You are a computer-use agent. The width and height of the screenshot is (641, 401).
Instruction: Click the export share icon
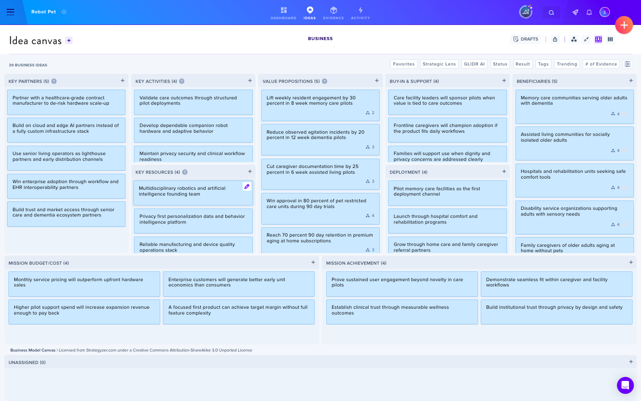tap(555, 39)
